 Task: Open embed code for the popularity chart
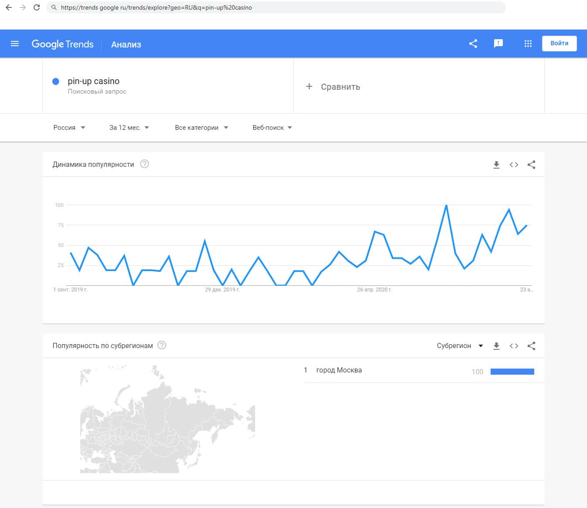tap(514, 165)
